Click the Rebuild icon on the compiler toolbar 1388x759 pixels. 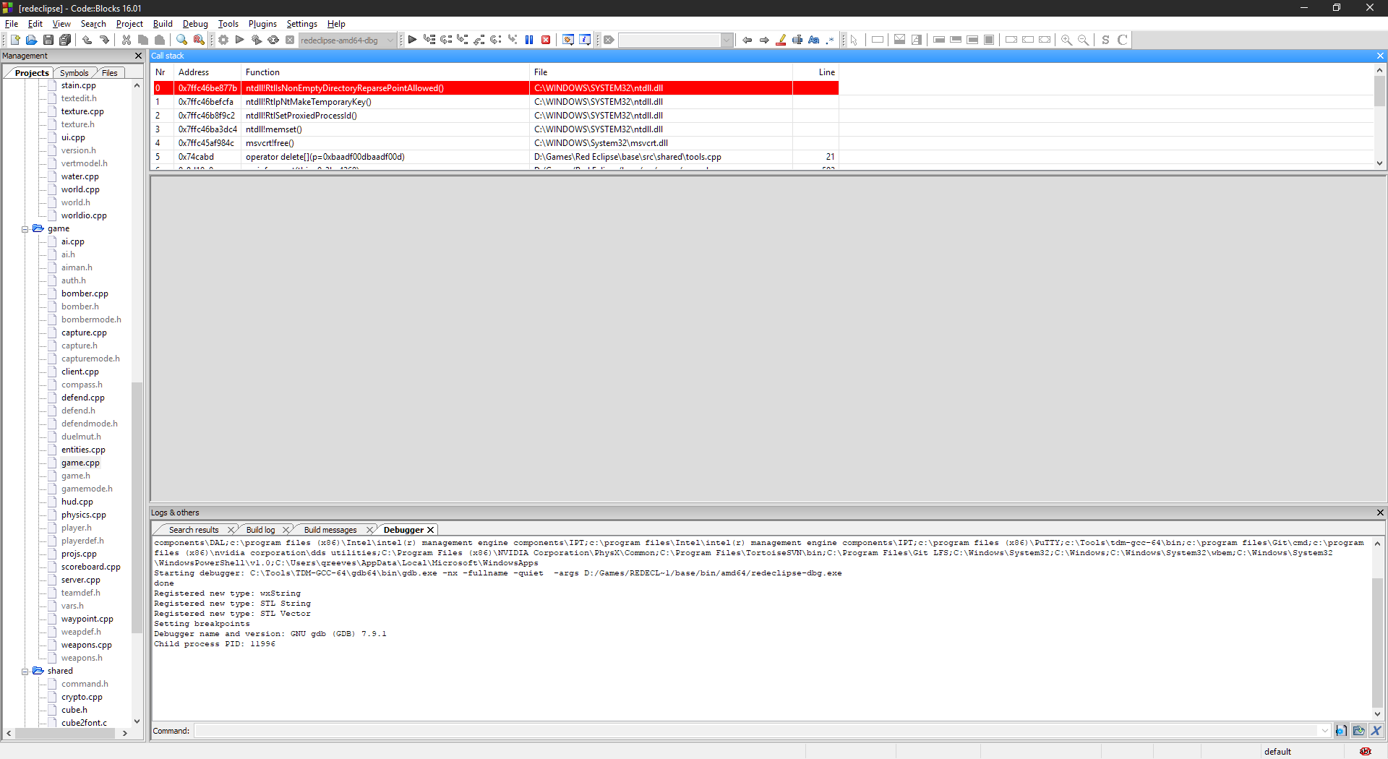coord(273,40)
